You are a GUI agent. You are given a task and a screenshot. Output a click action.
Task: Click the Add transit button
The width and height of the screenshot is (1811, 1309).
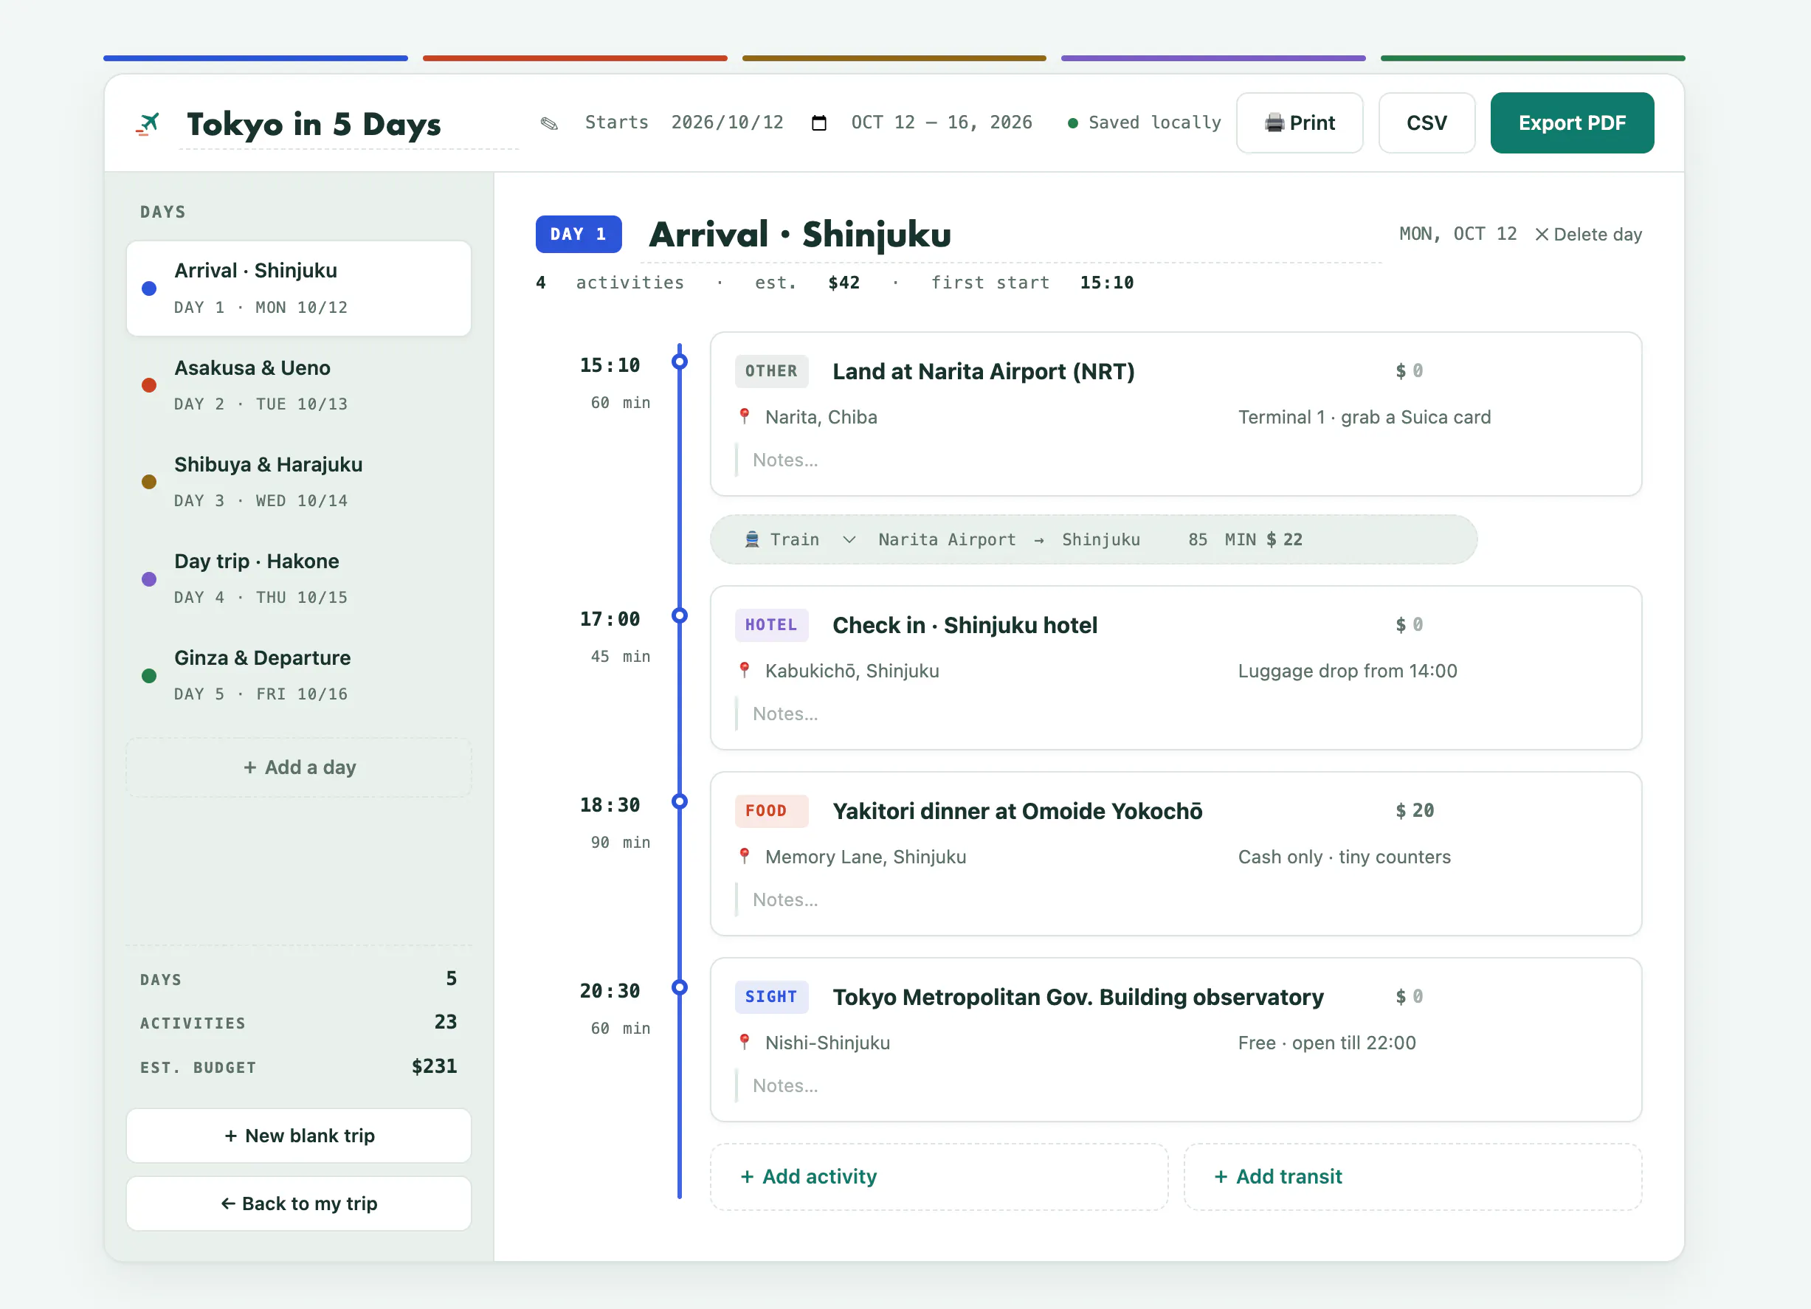(1412, 1176)
